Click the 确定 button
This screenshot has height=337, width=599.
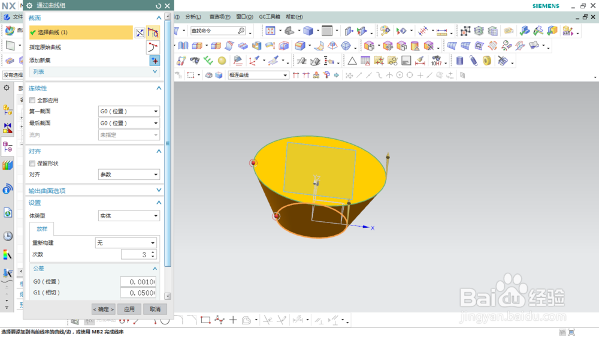tap(104, 309)
